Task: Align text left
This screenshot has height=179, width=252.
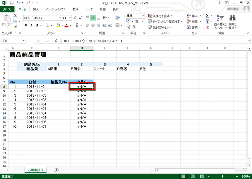Action: coord(88,25)
